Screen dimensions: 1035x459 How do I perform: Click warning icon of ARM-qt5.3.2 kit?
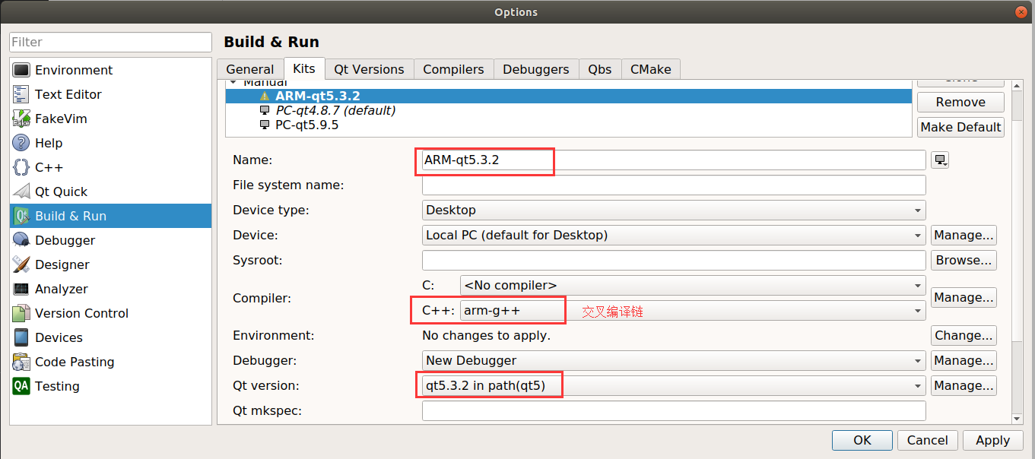click(265, 97)
